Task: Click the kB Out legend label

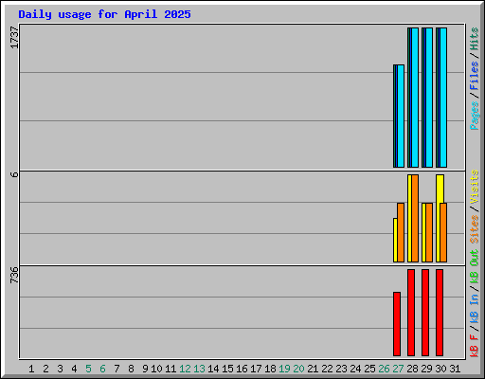Action: [x=475, y=267]
